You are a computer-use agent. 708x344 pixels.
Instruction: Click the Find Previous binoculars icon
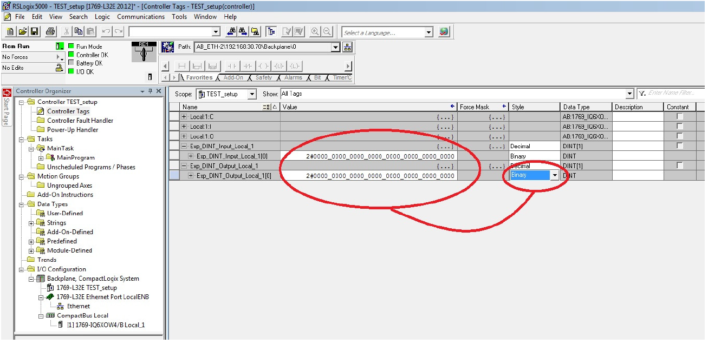click(232, 32)
